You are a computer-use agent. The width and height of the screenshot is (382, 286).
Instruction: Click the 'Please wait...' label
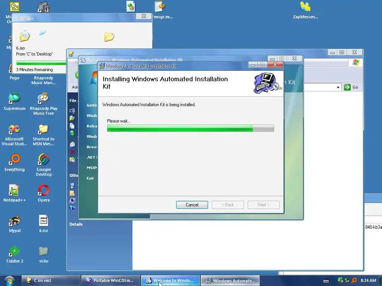pyautogui.click(x=119, y=121)
